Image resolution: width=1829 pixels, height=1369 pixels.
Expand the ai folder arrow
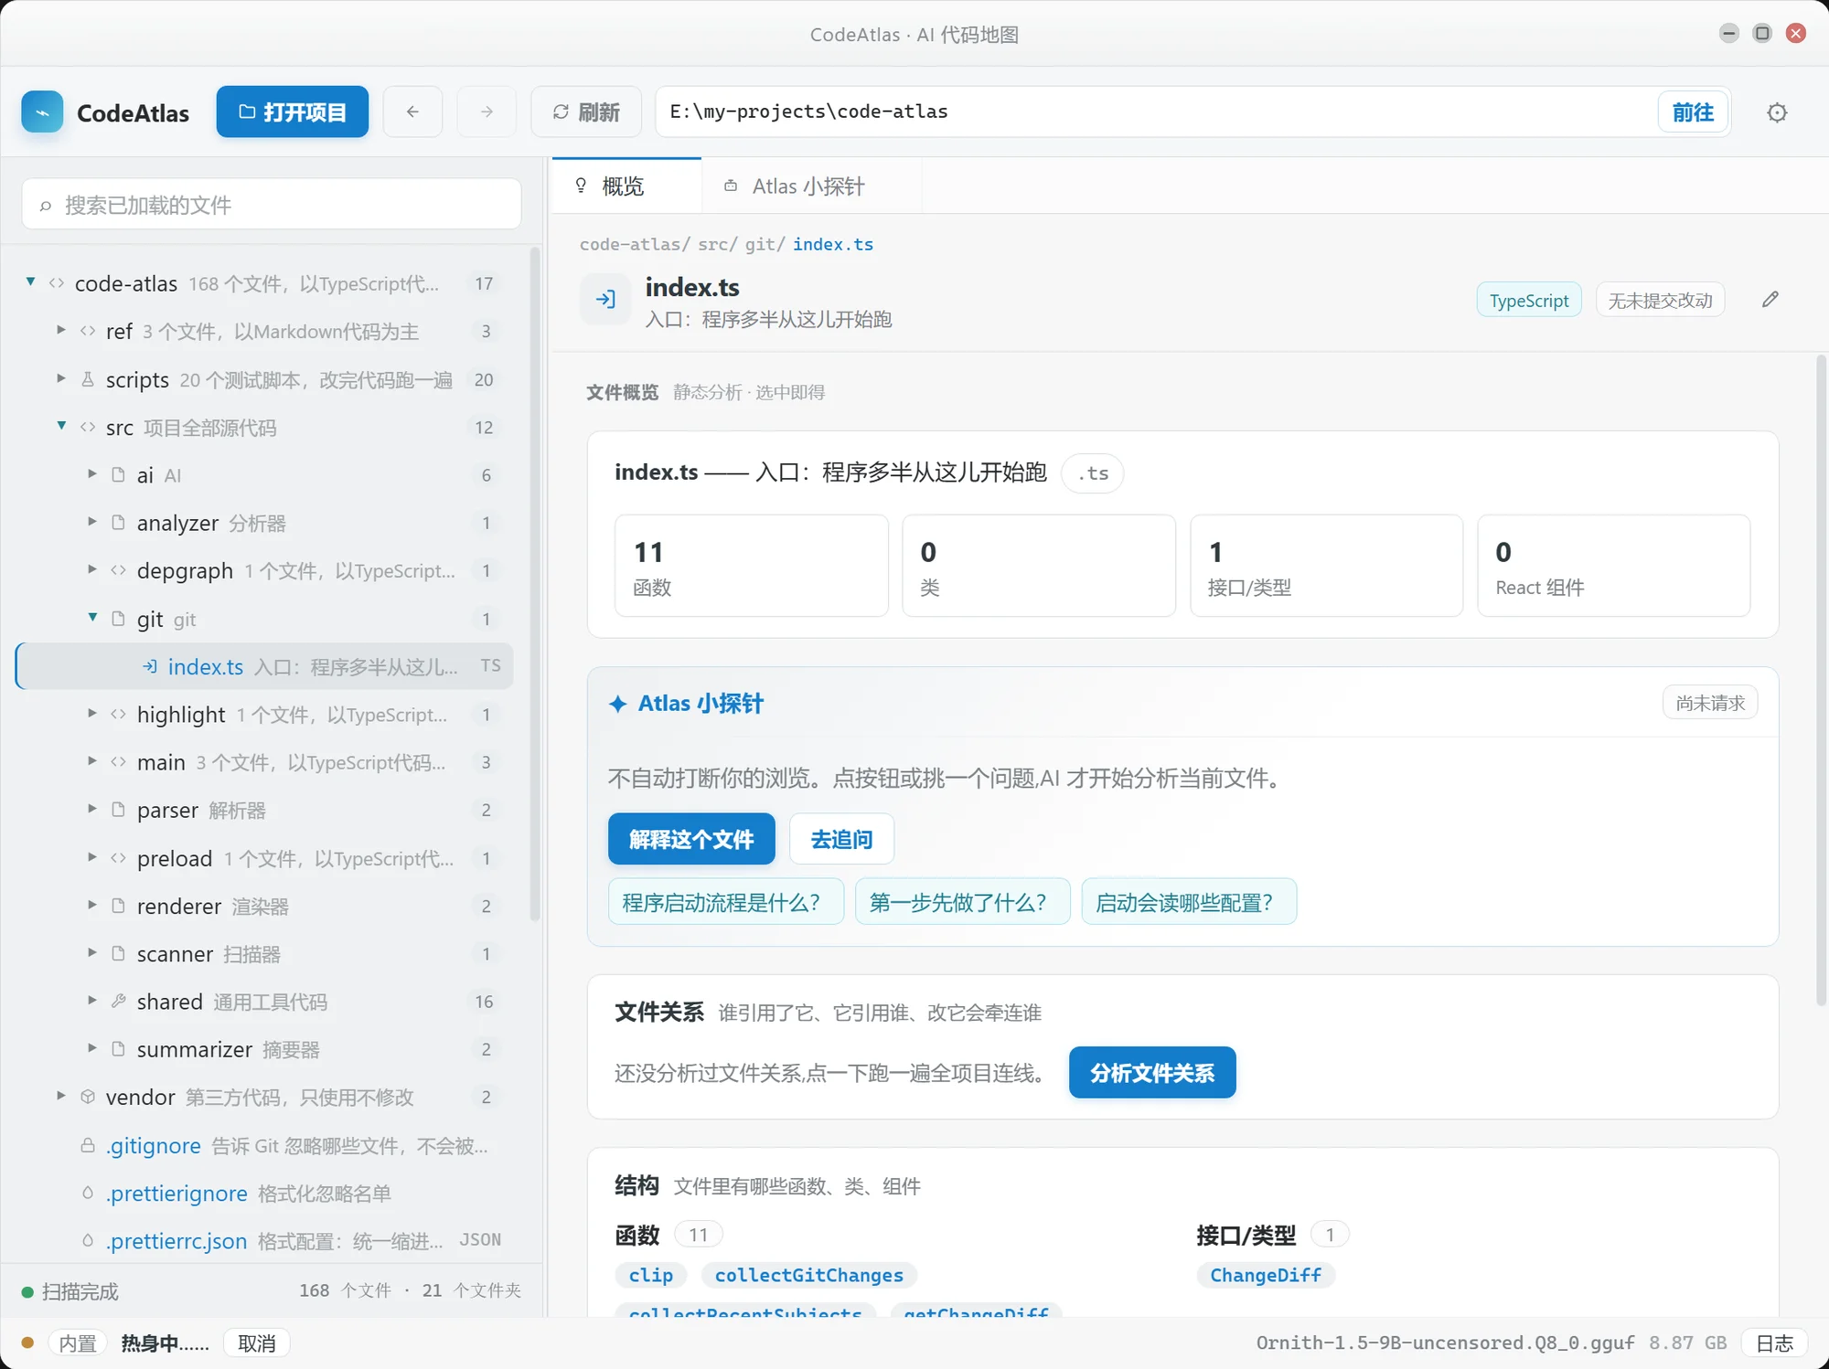(x=92, y=473)
